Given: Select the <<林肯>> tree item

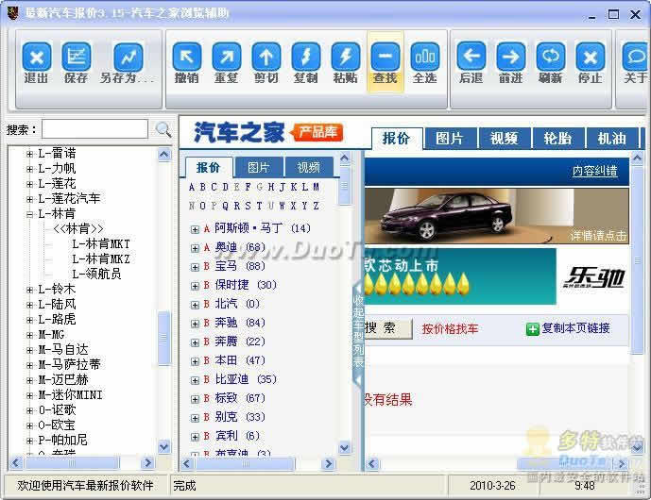Looking at the screenshot, I should [78, 229].
